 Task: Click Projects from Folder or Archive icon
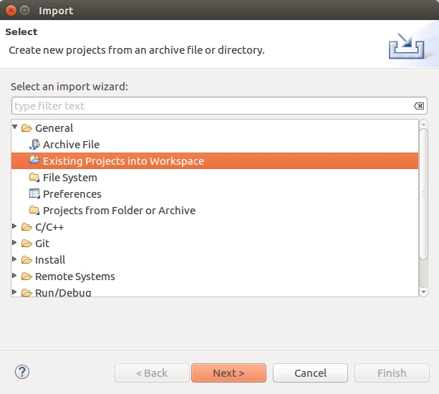(34, 211)
